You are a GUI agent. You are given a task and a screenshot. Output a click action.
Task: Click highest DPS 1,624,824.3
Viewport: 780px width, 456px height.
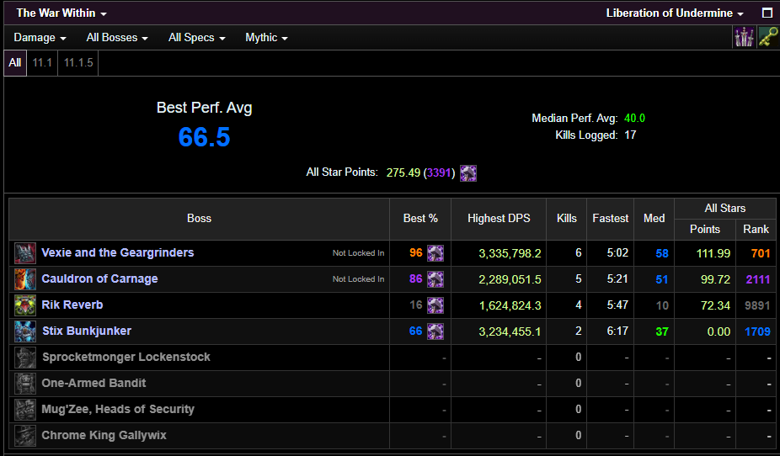click(x=510, y=305)
